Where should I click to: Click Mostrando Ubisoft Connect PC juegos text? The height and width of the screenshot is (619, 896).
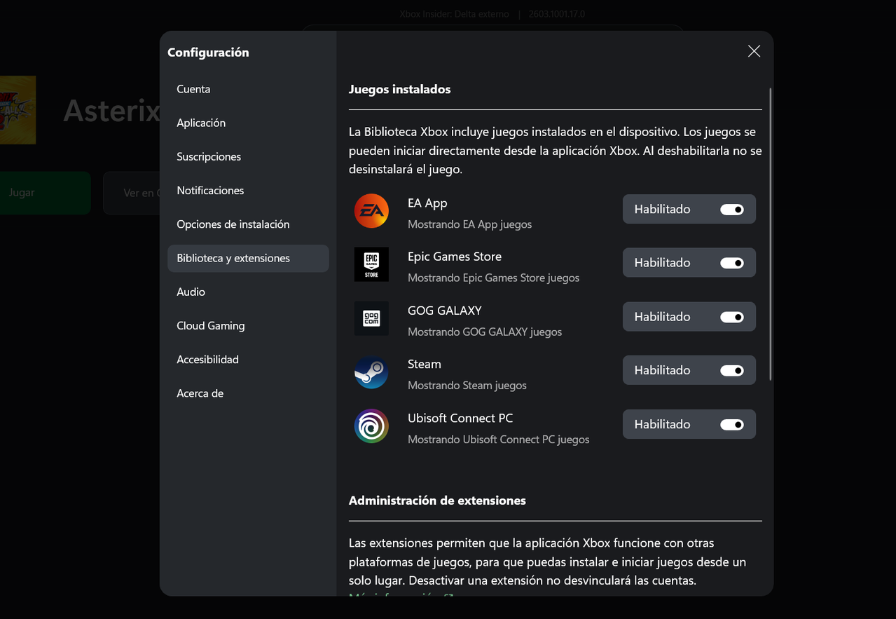[499, 440]
